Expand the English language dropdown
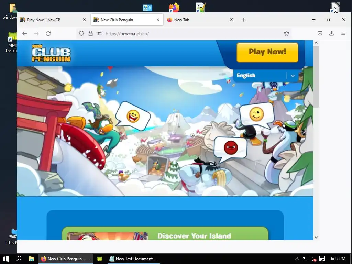The image size is (352, 264). [x=266, y=76]
